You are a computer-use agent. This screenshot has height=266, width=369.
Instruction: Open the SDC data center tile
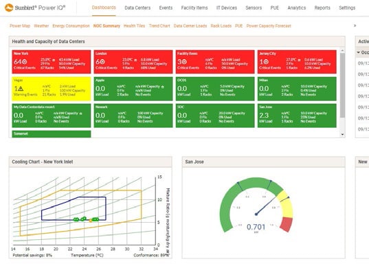(215, 115)
